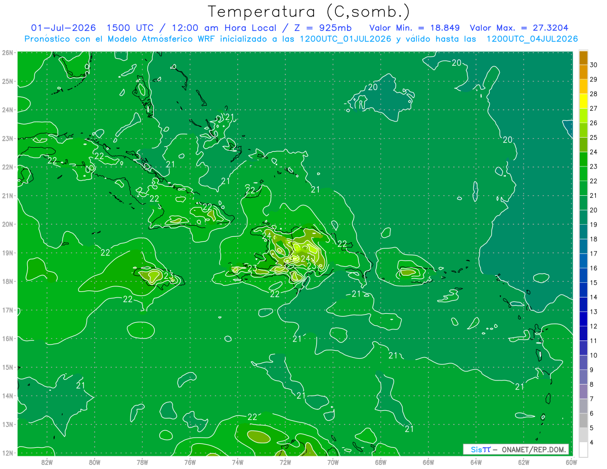The image size is (607, 469).
Task: Click the "26N" latitude axis label
Action: pos(7,53)
